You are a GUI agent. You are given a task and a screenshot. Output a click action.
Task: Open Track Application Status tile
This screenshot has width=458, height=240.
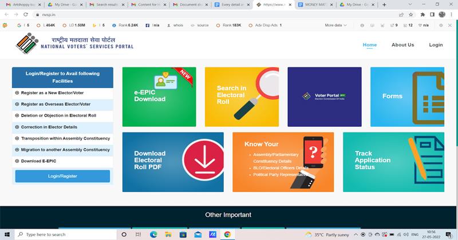pos(393,162)
